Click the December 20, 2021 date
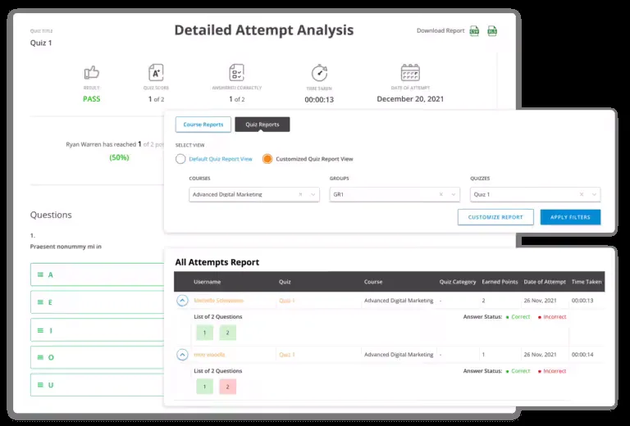Screen dimensions: 630x426 point(410,99)
